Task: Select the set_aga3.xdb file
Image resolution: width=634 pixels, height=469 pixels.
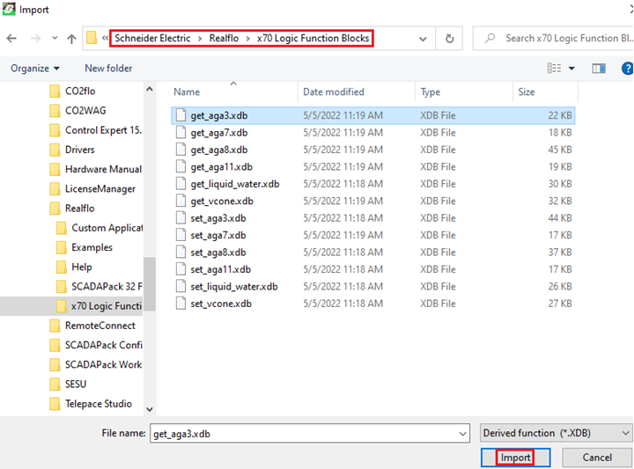Action: pyautogui.click(x=372, y=218)
